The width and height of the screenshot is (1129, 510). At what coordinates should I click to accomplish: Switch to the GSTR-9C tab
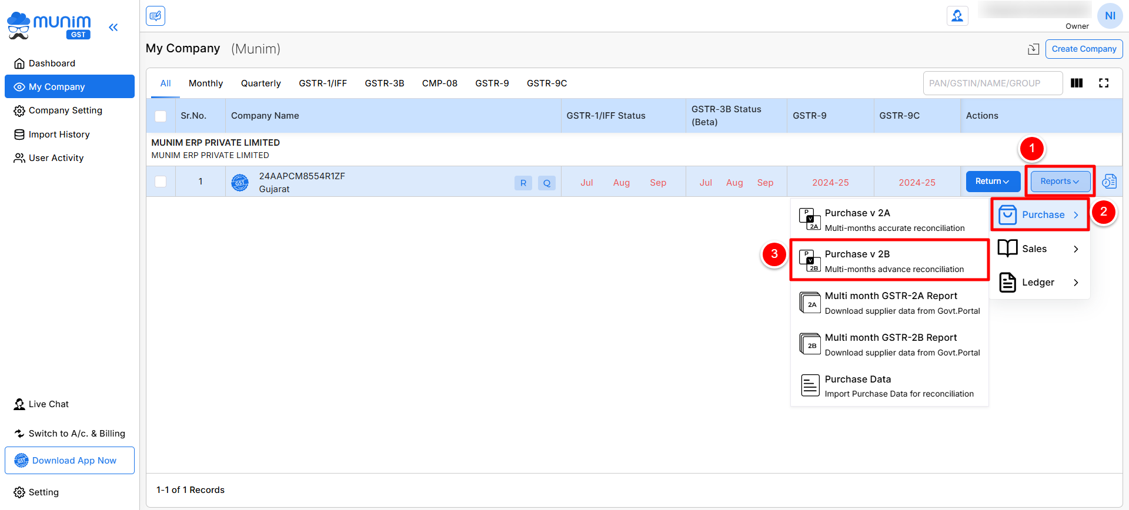pos(547,83)
